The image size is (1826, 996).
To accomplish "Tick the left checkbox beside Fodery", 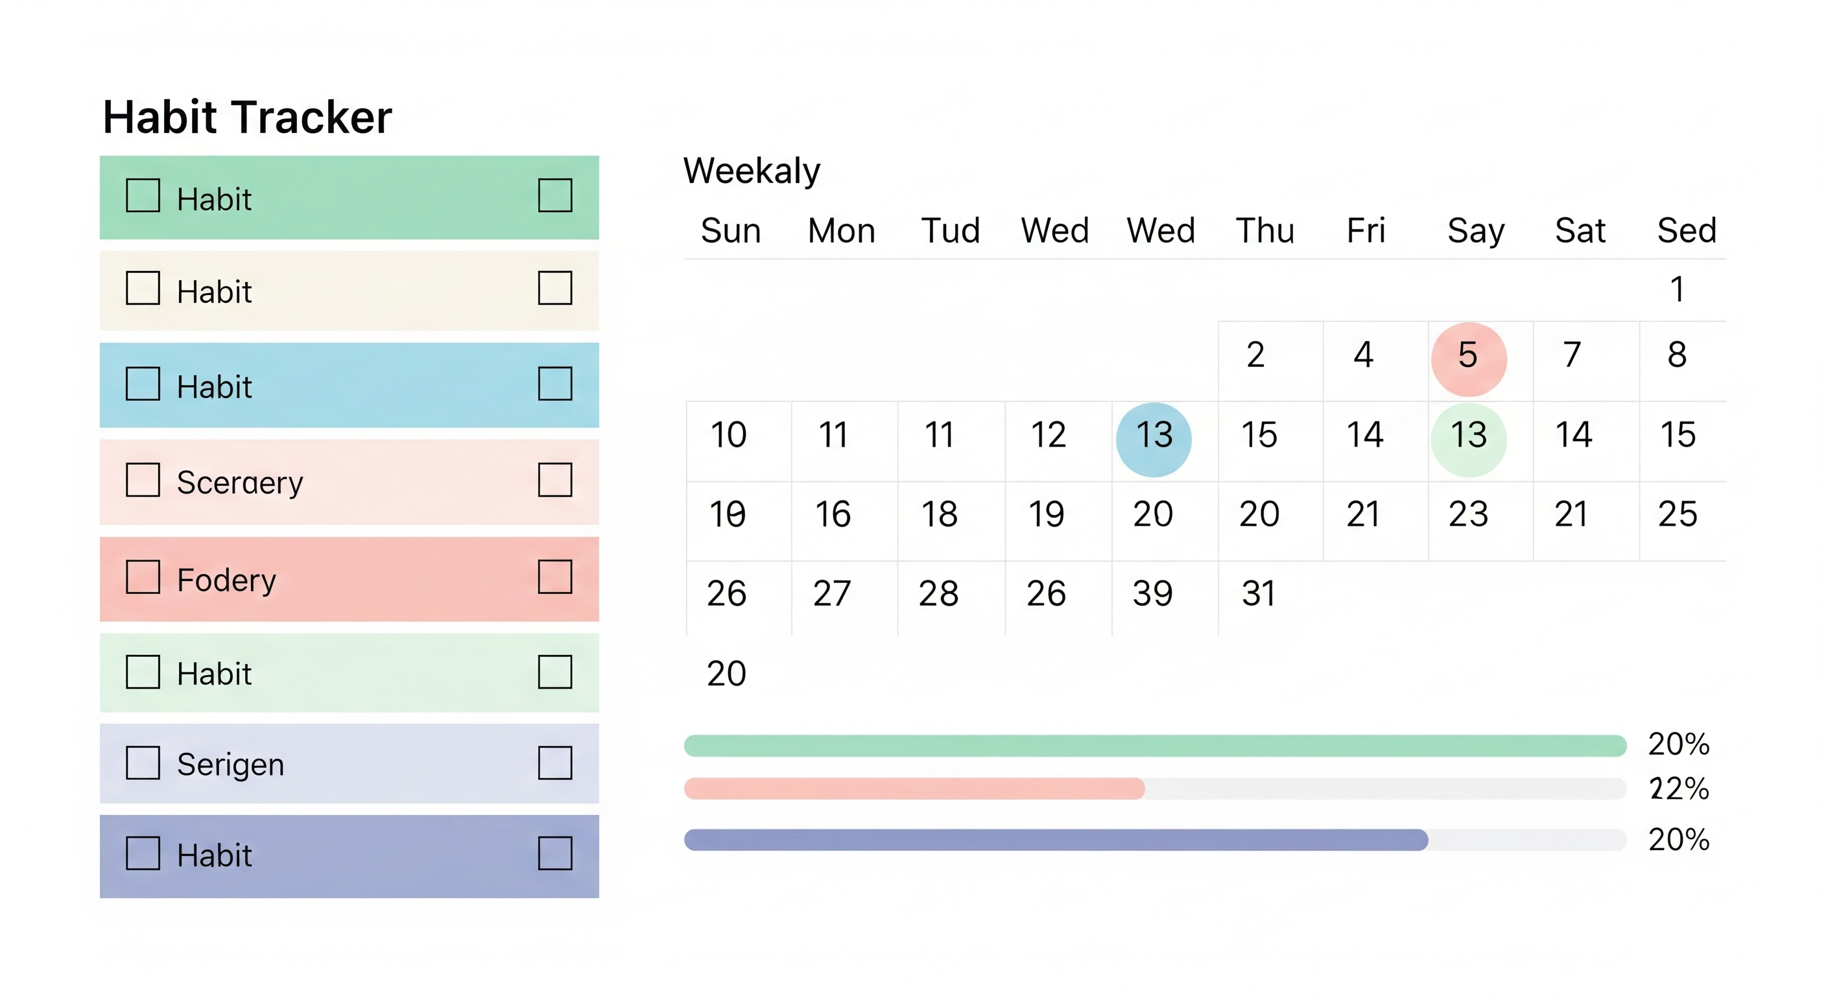I will point(143,577).
